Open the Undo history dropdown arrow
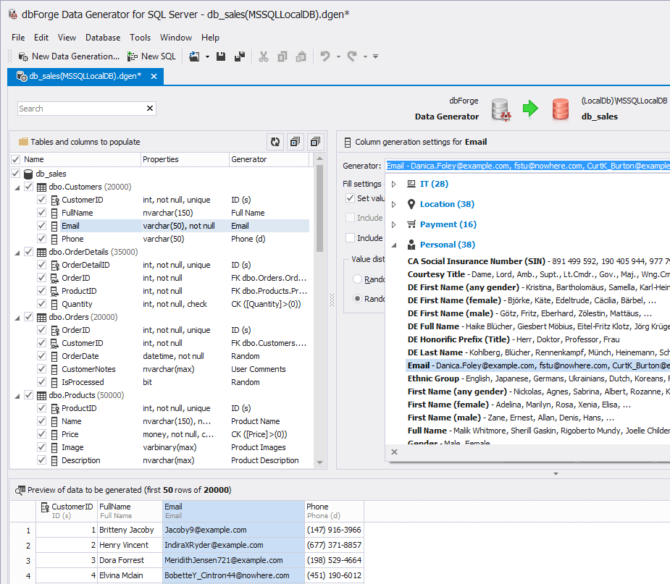Viewport: 670px width, 584px height. 338,56
